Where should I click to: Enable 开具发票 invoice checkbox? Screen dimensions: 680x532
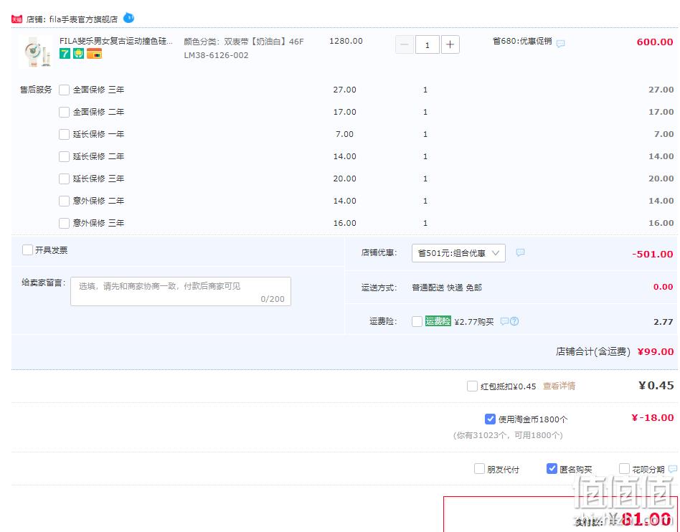click(x=27, y=250)
